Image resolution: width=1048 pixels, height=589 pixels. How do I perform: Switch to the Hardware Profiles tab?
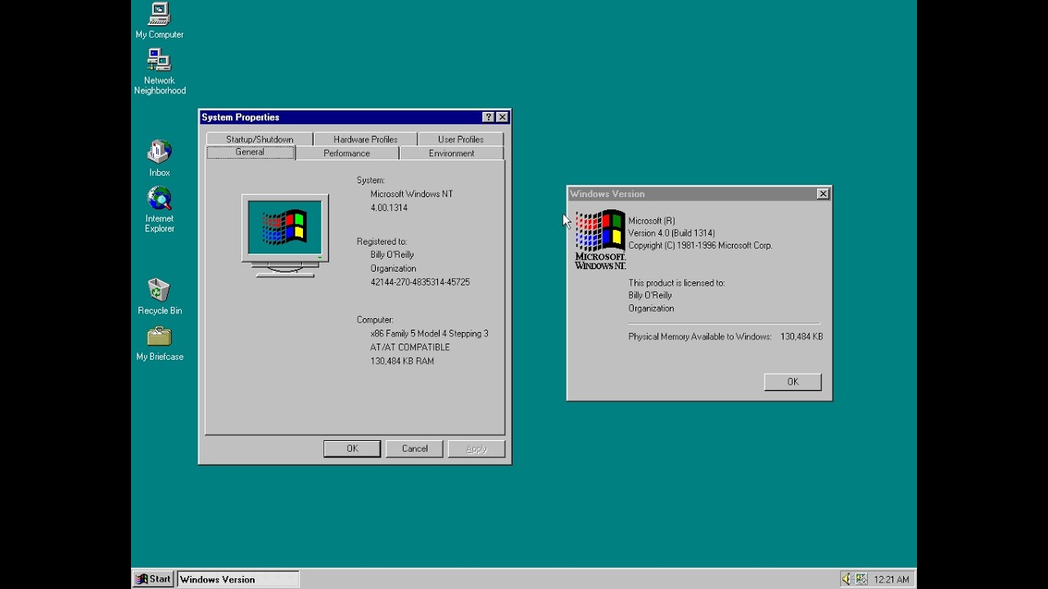coord(365,139)
